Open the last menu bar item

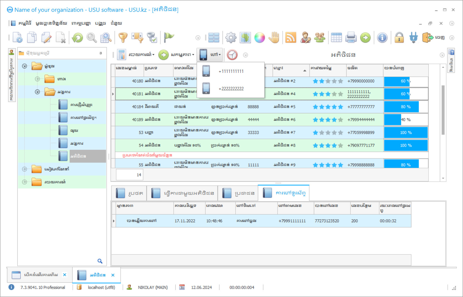coord(116,23)
